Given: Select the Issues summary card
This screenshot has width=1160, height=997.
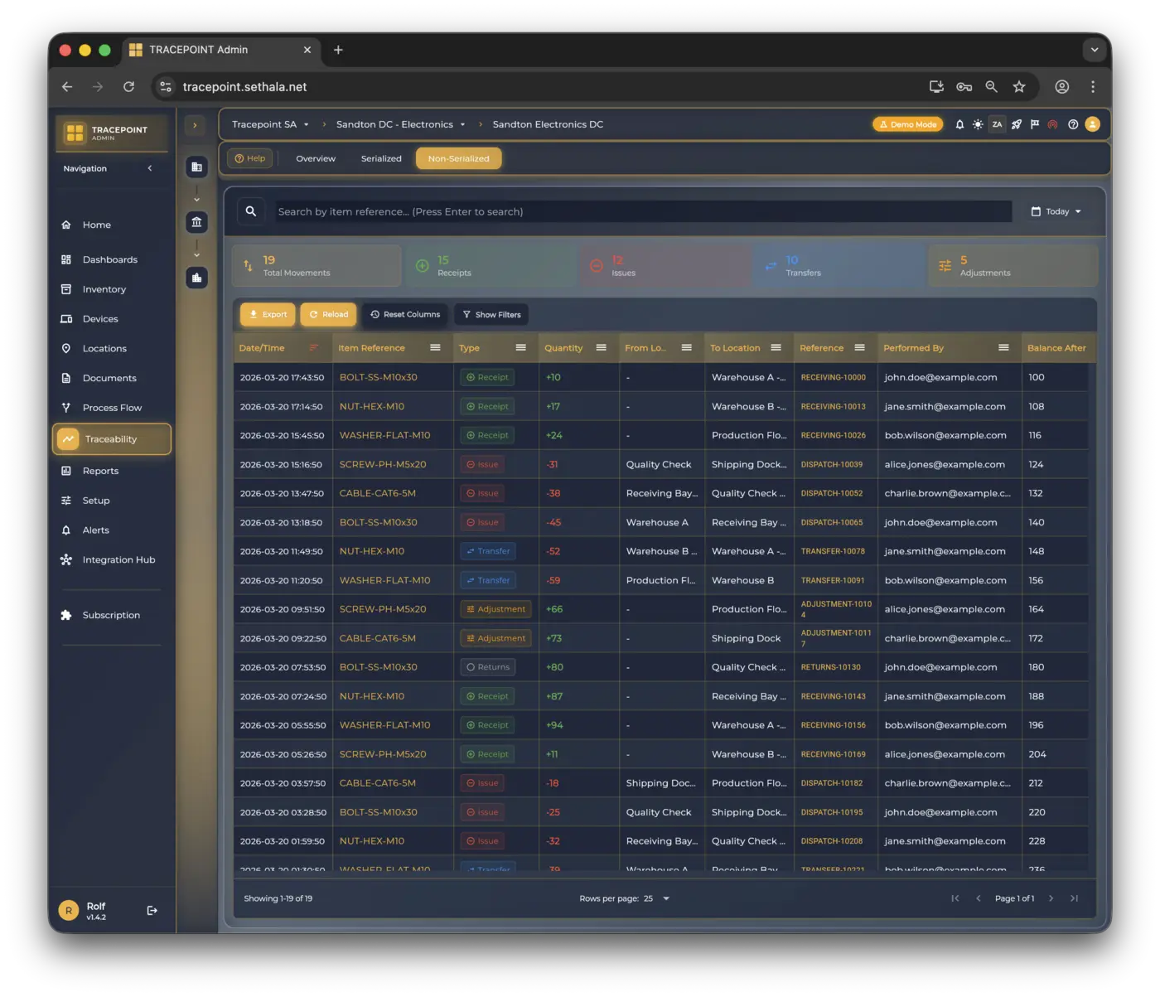Looking at the screenshot, I should click(661, 266).
